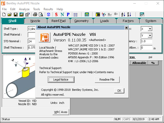
Task: Click the Allow. field showing 0
Action: 147,48
